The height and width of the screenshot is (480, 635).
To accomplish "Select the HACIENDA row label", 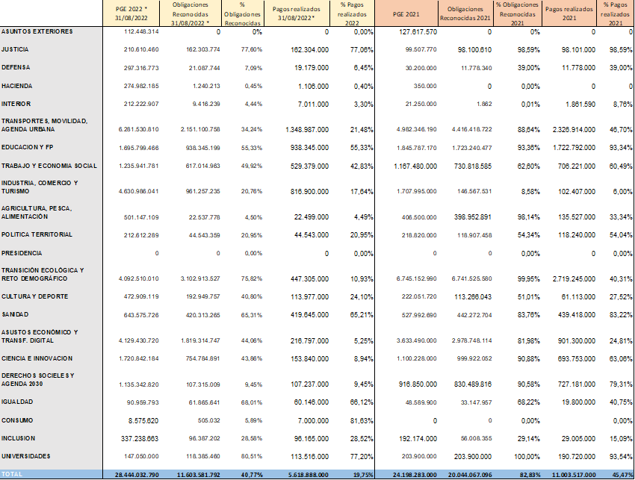I will pos(16,86).
